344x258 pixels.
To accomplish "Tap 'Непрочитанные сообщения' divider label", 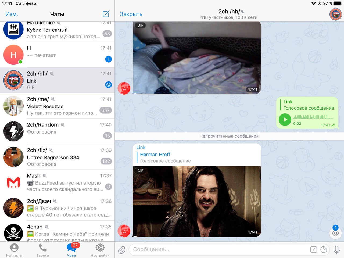I will (229, 136).
